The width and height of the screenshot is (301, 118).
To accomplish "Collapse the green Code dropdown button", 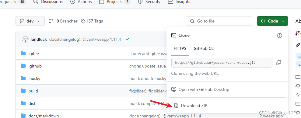I will pyautogui.click(x=272, y=21).
